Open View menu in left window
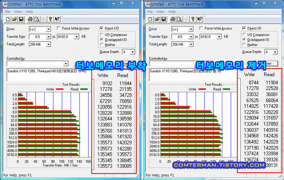The height and width of the screenshot is (180, 284). (x=18, y=12)
